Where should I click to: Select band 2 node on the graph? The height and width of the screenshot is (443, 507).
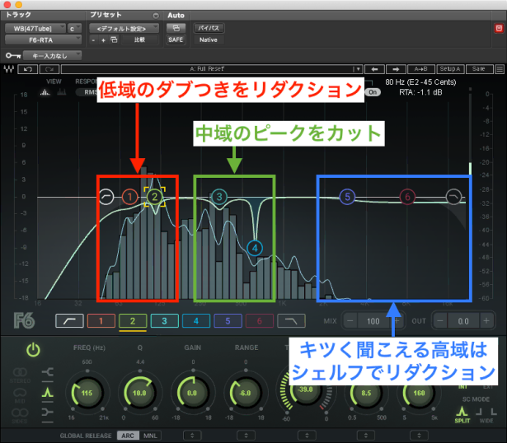coord(154,197)
